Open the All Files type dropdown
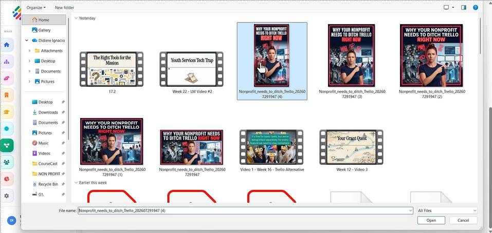This screenshot has height=233, width=492. [x=447, y=211]
